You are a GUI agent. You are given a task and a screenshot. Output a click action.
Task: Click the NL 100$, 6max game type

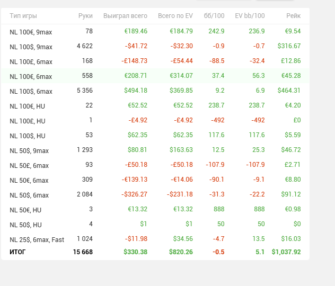[31, 92]
